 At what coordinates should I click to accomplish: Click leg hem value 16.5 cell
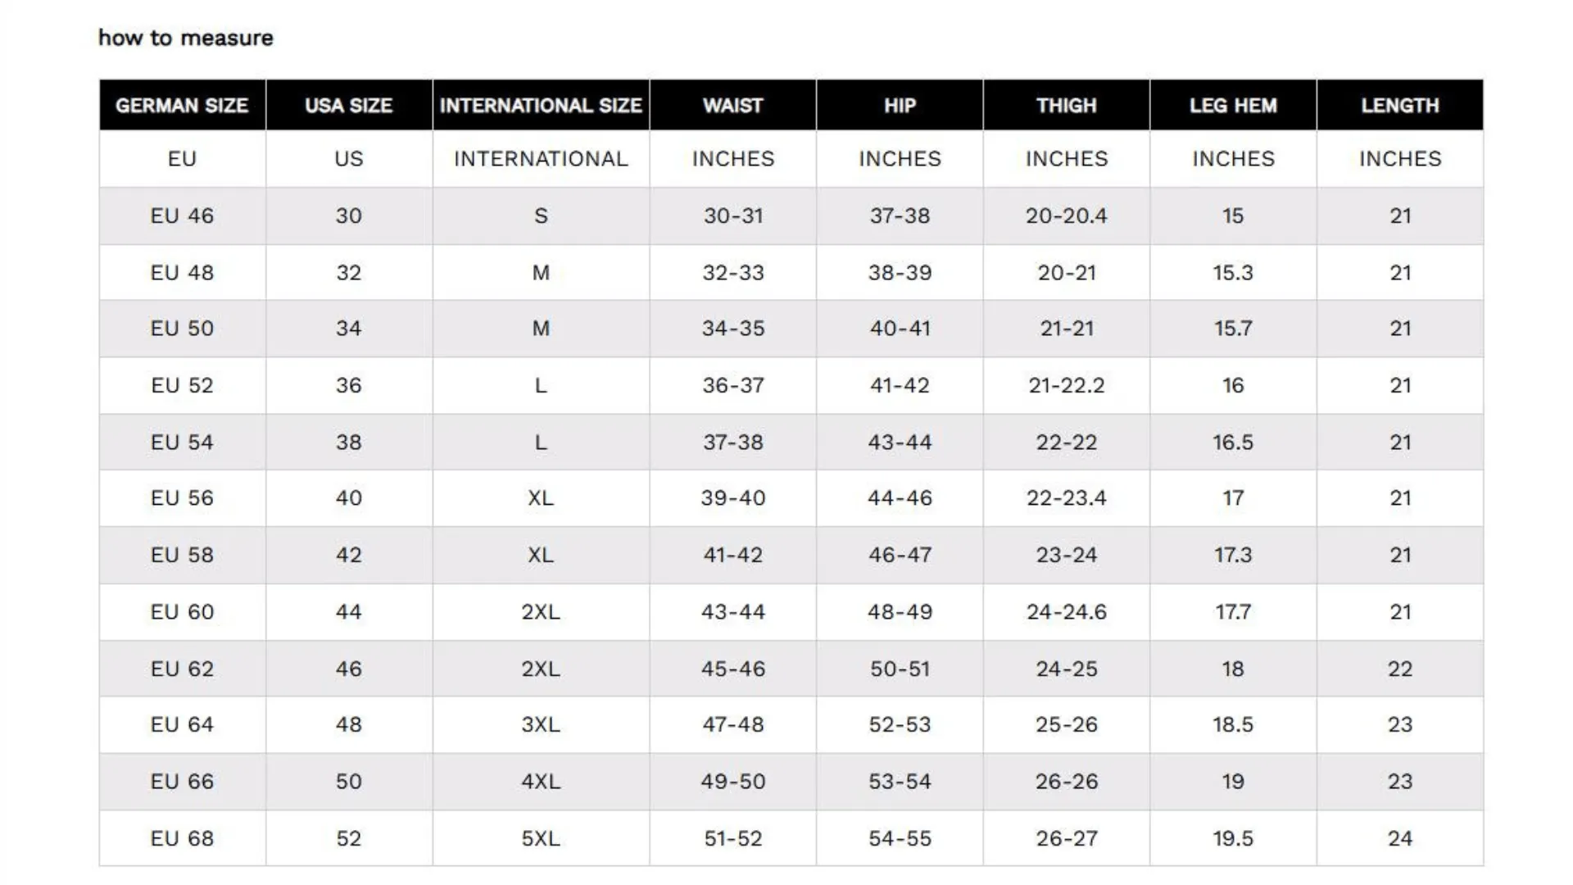click(x=1233, y=442)
